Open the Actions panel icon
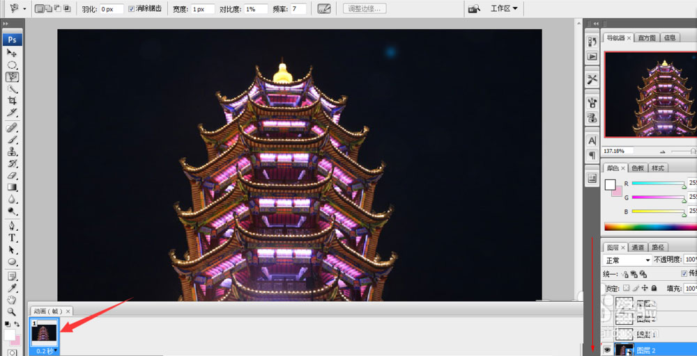This screenshot has height=356, width=697. pos(592,56)
